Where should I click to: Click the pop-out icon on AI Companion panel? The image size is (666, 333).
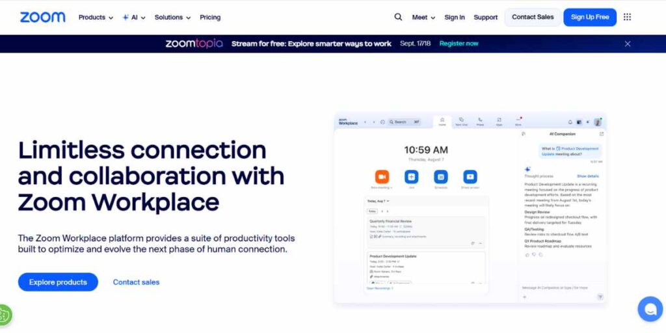coord(602,134)
